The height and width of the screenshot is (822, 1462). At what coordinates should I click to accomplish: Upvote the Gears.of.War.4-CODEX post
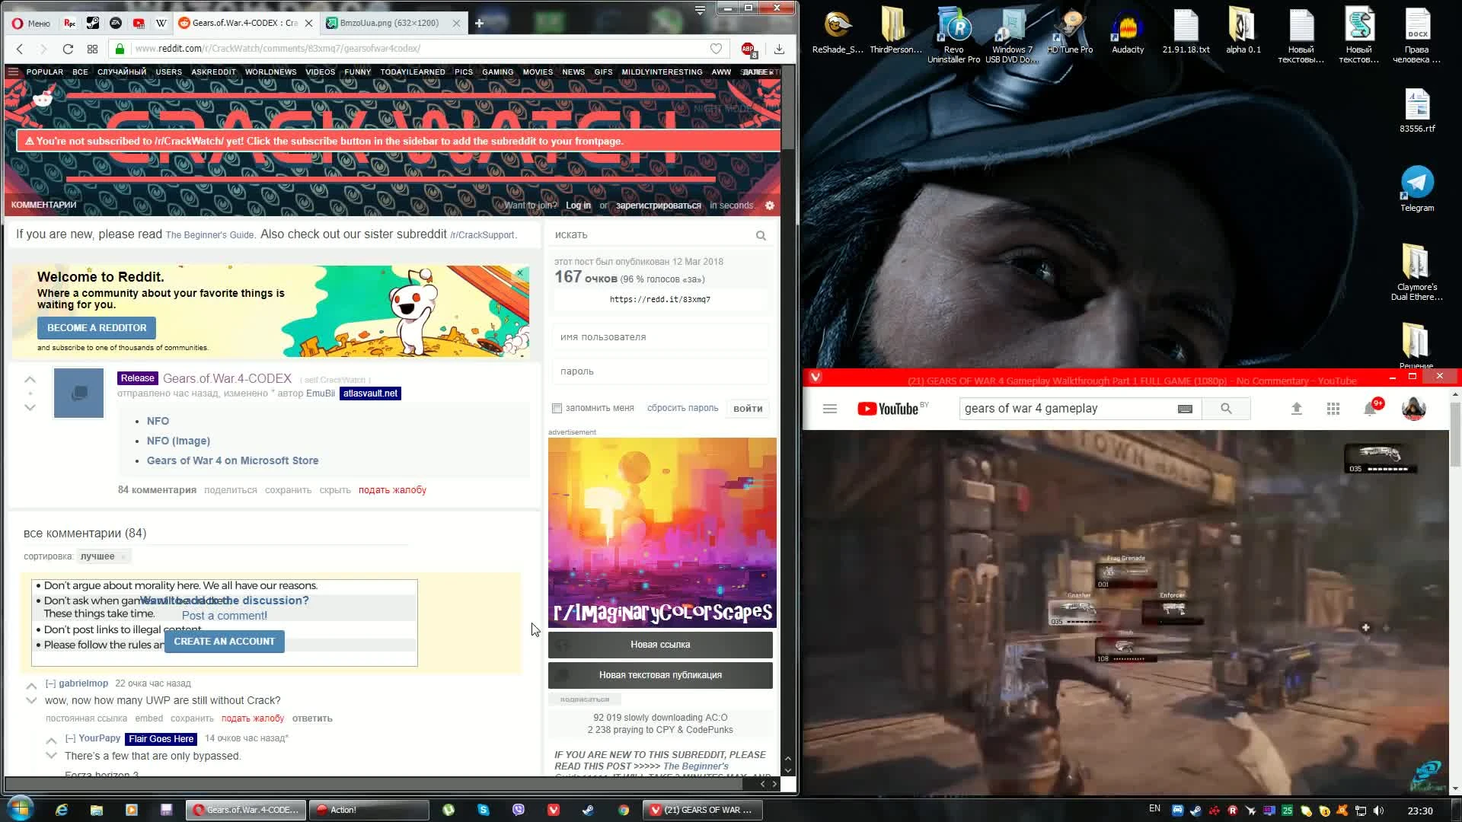30,379
